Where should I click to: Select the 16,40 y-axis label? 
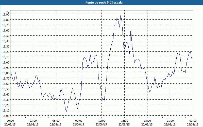(6, 41)
